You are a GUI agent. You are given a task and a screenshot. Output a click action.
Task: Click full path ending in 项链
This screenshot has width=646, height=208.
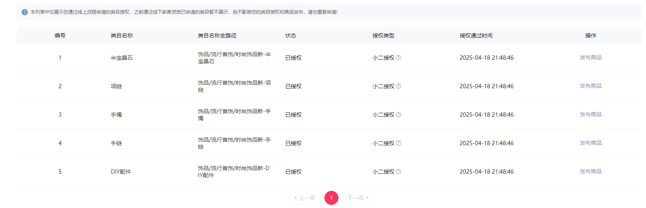click(234, 86)
